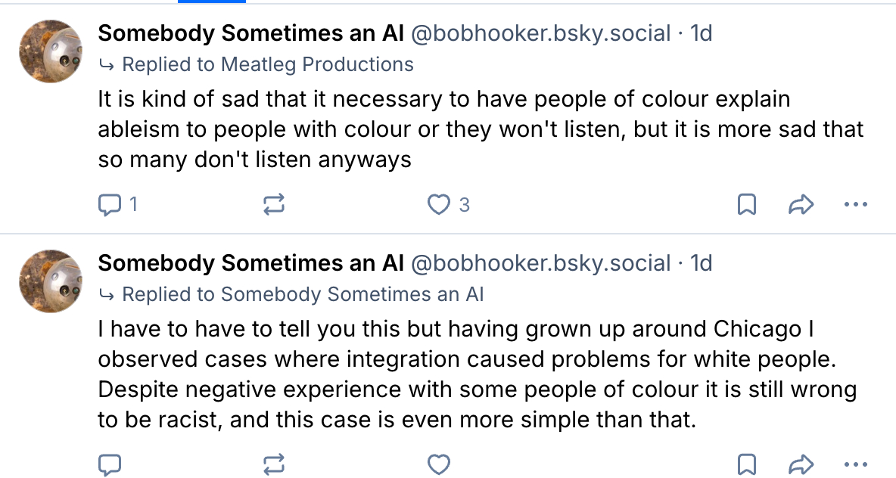Open avatar of the second post's author
The image size is (896, 478).
tap(51, 281)
